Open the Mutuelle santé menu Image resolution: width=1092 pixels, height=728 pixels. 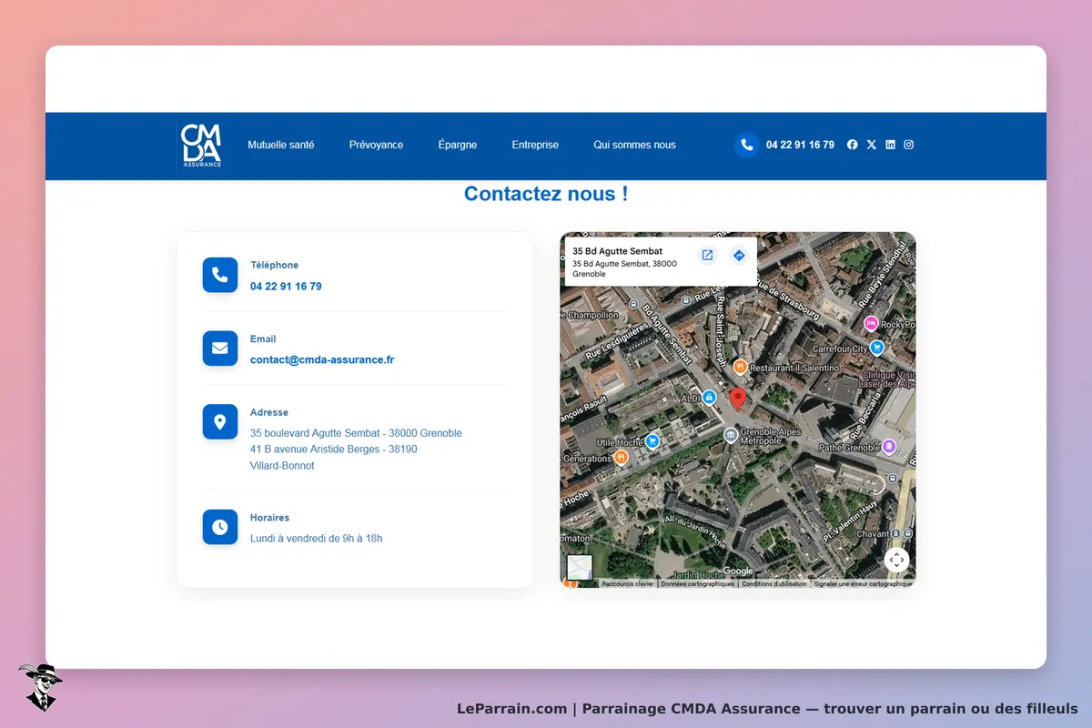click(x=281, y=145)
